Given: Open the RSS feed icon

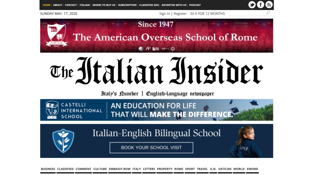Looking at the screenshot, I should pos(269,4).
